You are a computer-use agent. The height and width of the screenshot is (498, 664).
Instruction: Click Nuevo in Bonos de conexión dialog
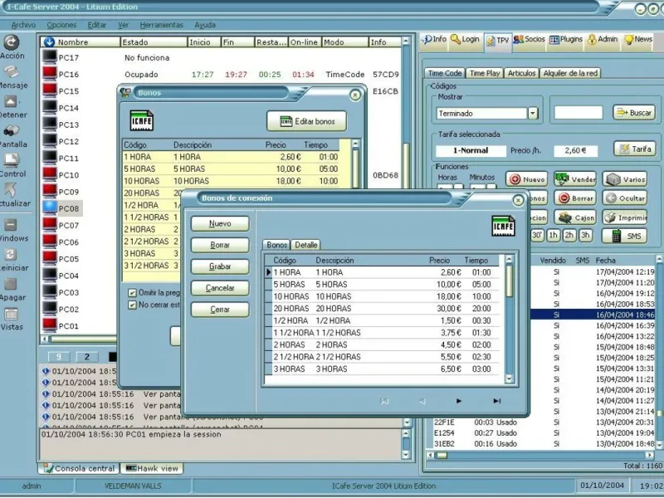(220, 223)
